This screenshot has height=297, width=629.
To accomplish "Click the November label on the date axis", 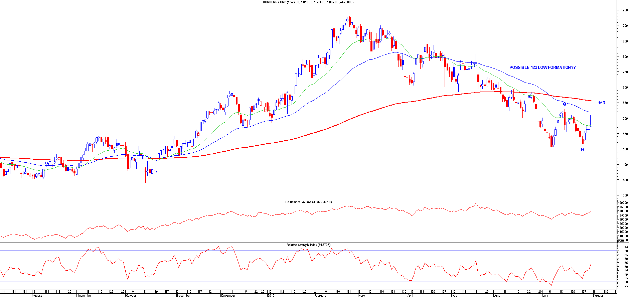I will point(184,295).
